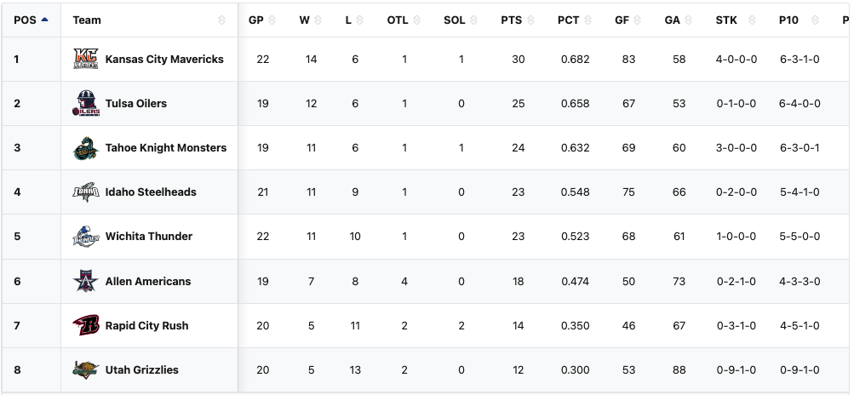Click the Kansas City Mavericks logo
The height and width of the screenshot is (395, 854).
click(86, 60)
